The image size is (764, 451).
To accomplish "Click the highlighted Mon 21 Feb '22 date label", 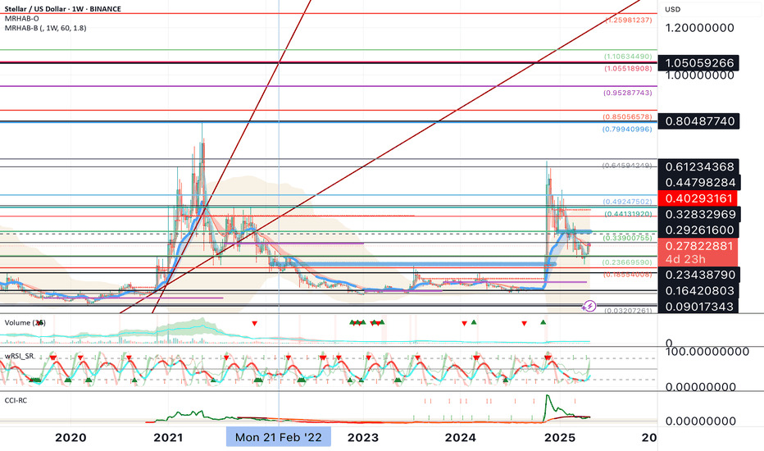I will coord(278,437).
